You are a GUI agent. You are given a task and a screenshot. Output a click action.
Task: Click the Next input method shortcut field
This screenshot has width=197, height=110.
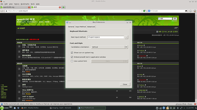coord(106,37)
